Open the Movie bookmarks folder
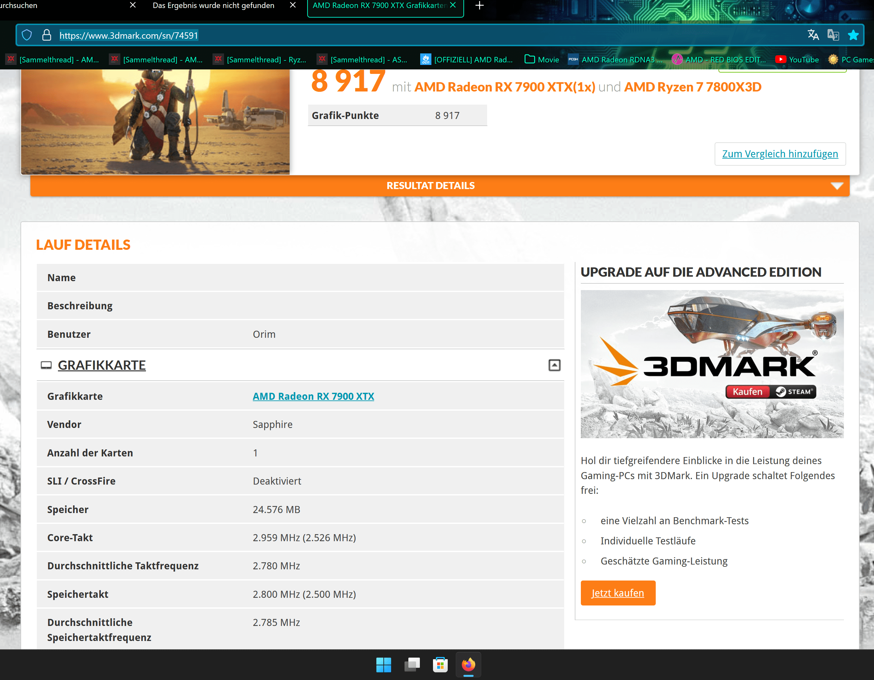 click(542, 59)
